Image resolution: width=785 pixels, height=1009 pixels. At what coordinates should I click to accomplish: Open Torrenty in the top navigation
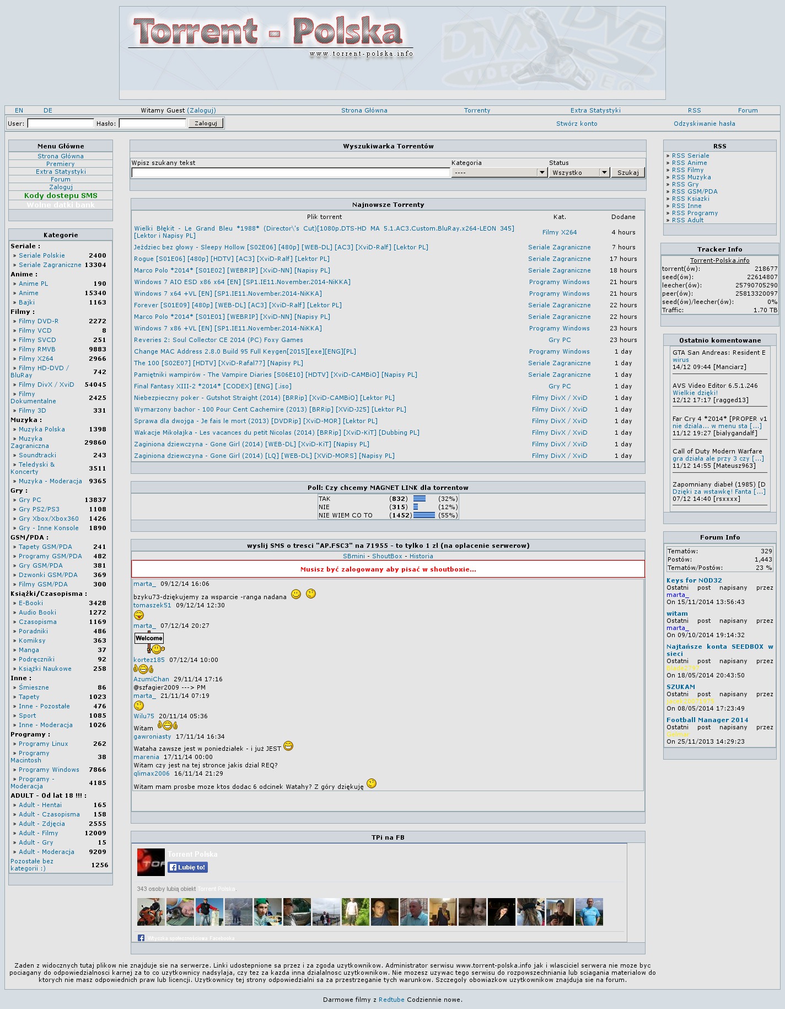pos(477,110)
